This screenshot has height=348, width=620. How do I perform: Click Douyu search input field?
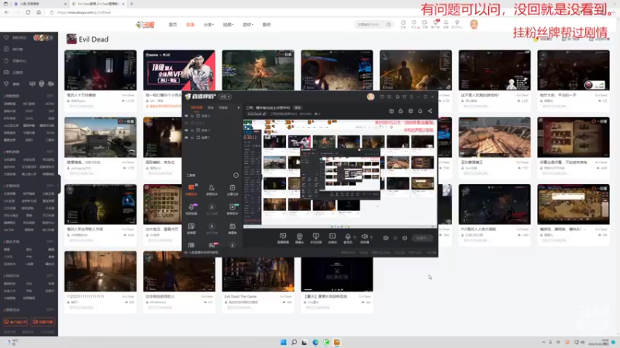click(x=370, y=25)
